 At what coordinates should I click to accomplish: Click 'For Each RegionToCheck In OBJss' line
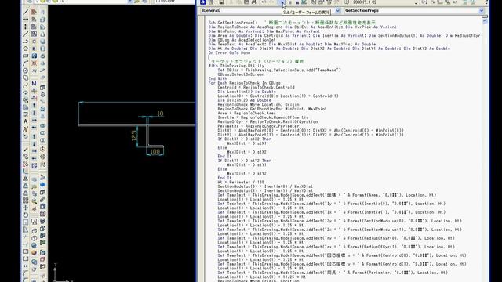pos(244,83)
